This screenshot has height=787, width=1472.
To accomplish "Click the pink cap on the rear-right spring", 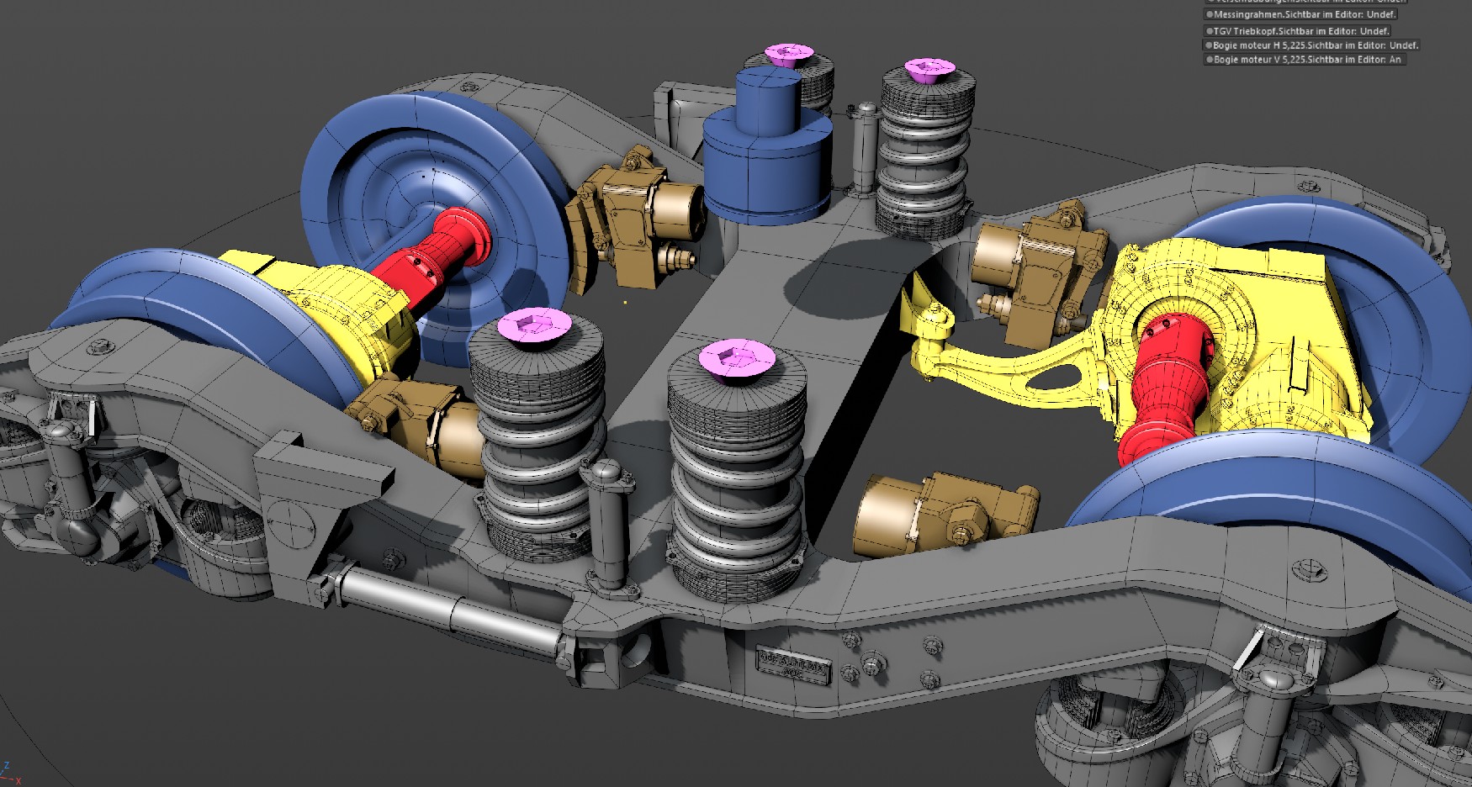I will pyautogui.click(x=929, y=69).
